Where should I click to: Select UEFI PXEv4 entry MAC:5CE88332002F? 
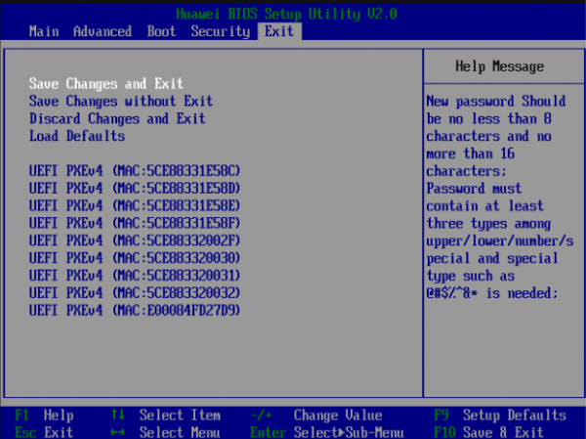coord(135,241)
